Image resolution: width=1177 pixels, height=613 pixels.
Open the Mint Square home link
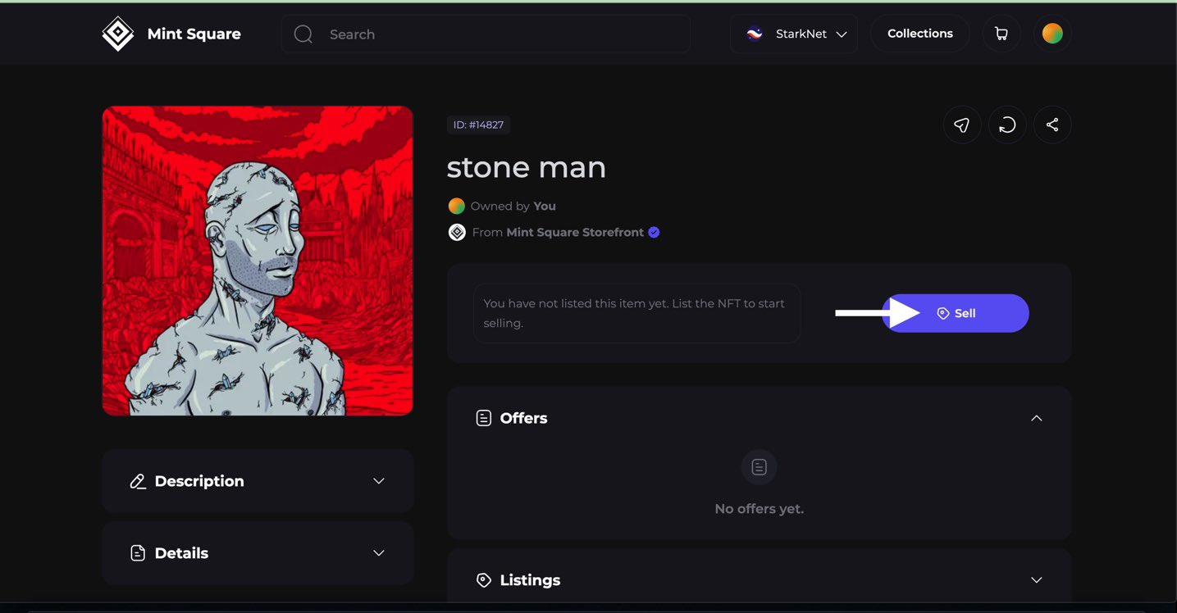(x=171, y=34)
